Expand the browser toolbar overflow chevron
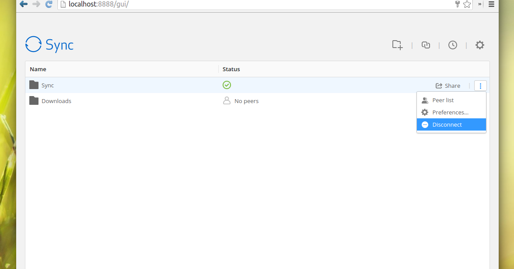This screenshot has width=514, height=269. click(479, 5)
